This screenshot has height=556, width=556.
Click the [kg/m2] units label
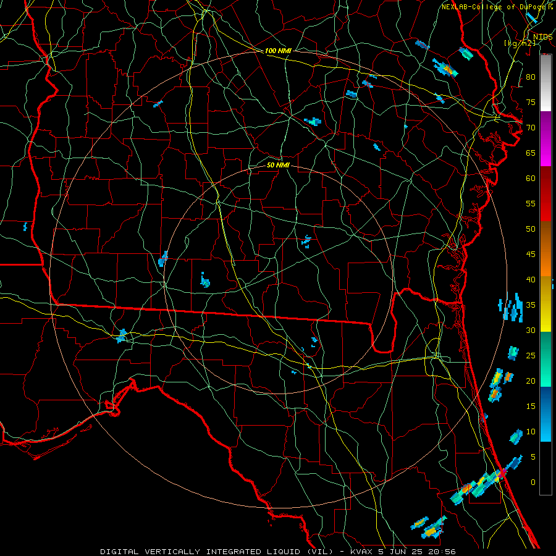pyautogui.click(x=520, y=43)
